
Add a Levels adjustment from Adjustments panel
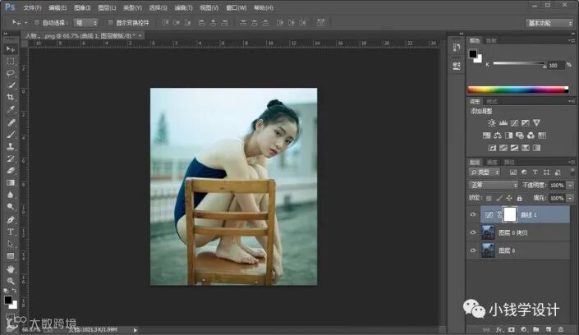(x=503, y=123)
